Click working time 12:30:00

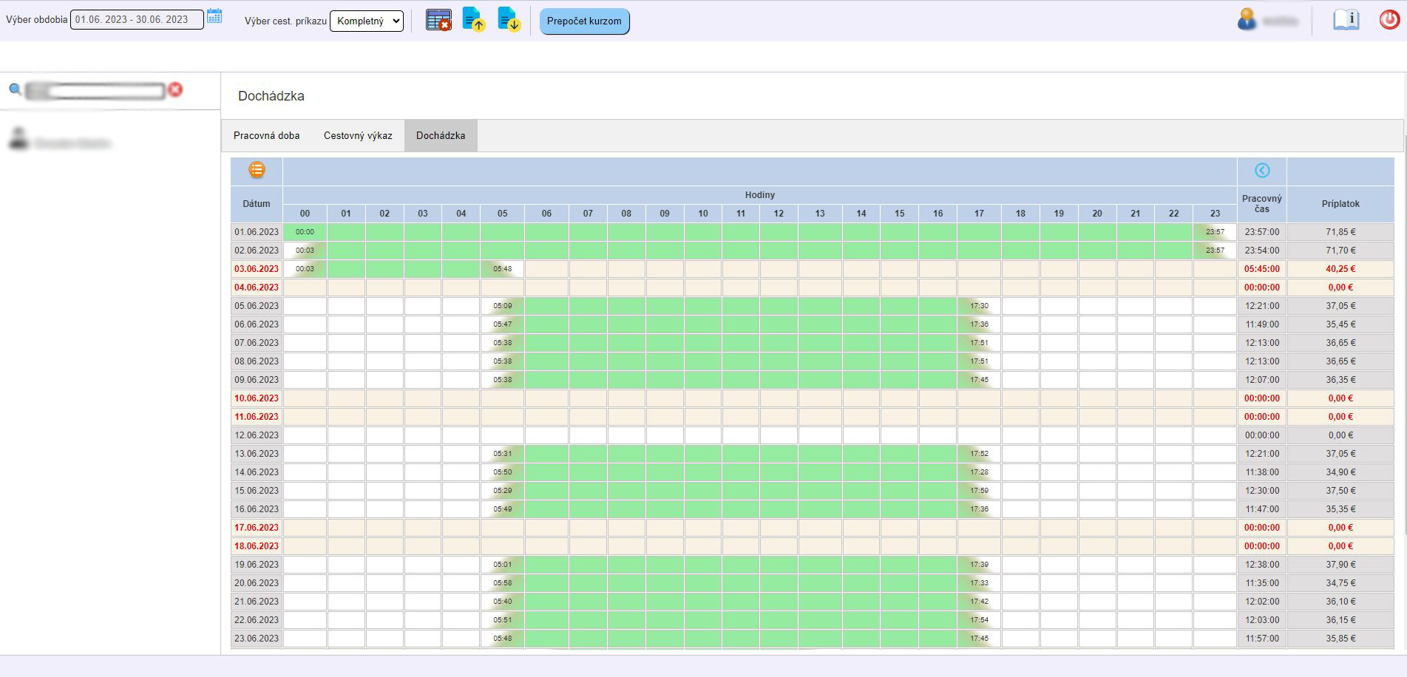pyautogui.click(x=1261, y=491)
